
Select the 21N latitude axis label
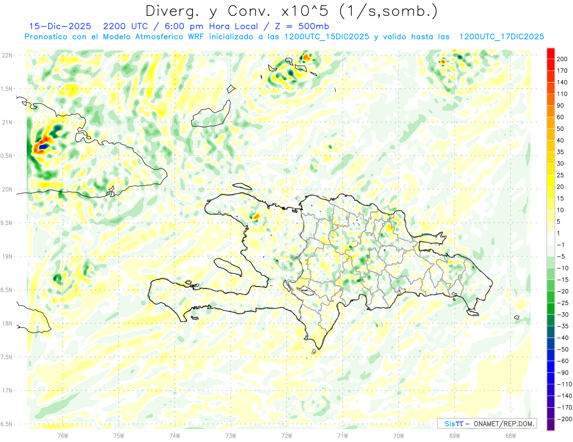(x=8, y=122)
